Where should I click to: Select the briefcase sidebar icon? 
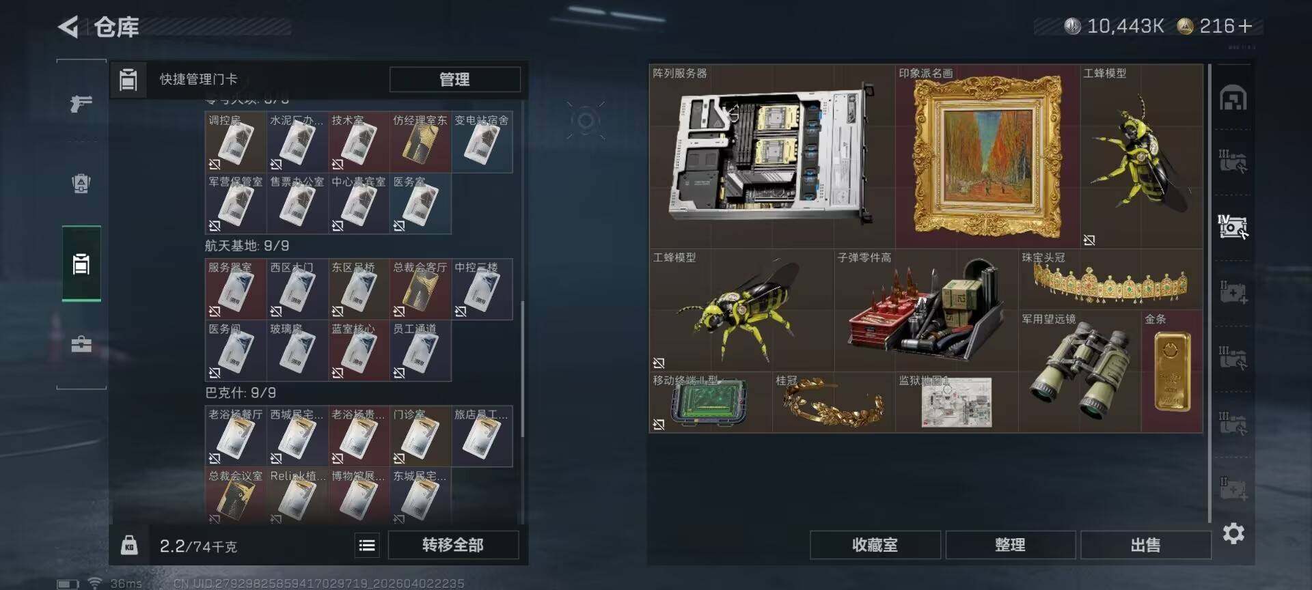click(81, 343)
